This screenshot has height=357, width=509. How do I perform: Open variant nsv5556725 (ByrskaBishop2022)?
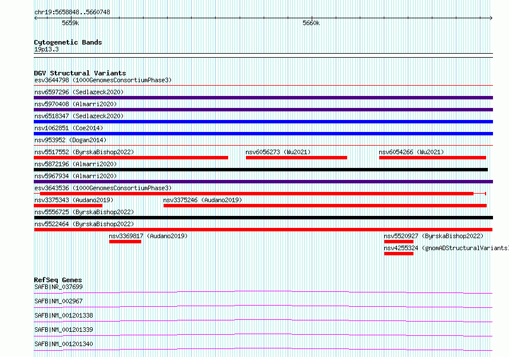click(84, 212)
